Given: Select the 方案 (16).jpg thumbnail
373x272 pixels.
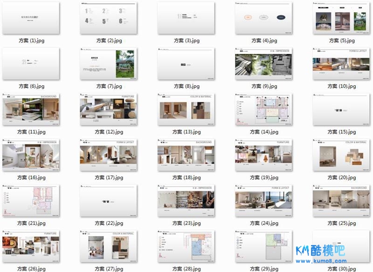Looking at the screenshot, I should (x=31, y=155).
